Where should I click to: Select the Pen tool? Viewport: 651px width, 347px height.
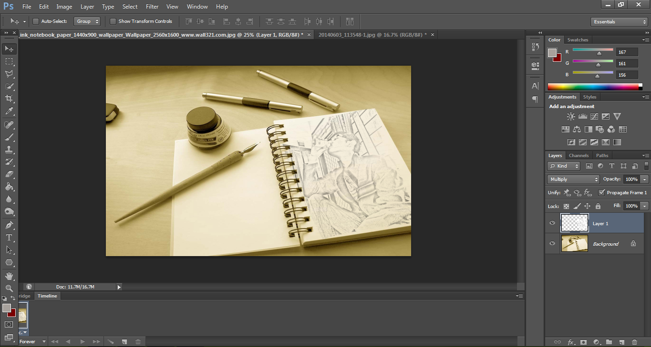pos(9,225)
